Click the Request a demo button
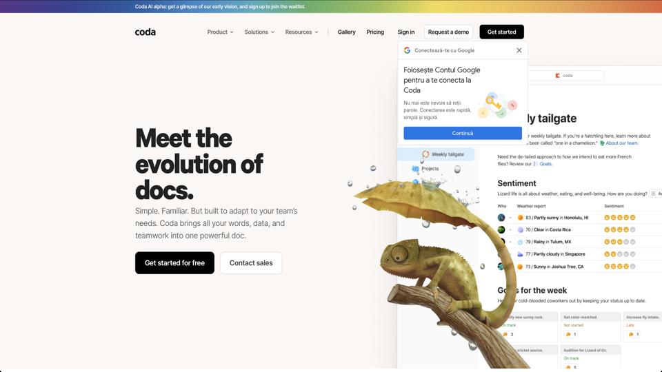662x372 pixels. click(448, 32)
